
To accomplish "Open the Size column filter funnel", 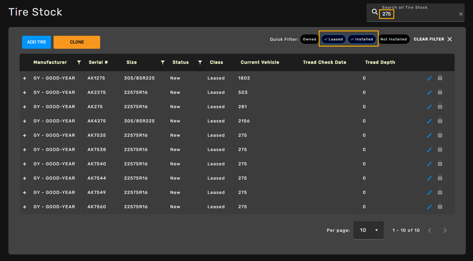I will click(x=162, y=62).
